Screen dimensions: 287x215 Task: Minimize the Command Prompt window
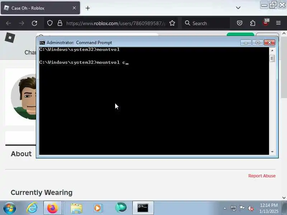(246, 43)
